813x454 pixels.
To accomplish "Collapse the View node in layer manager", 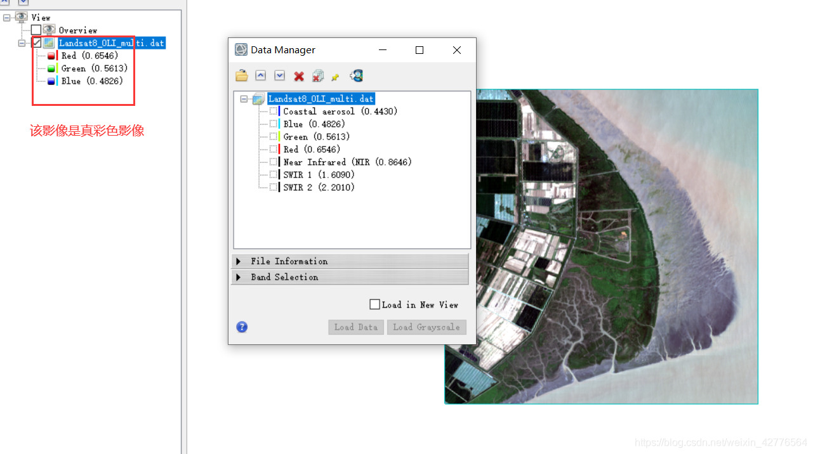I will (7, 18).
